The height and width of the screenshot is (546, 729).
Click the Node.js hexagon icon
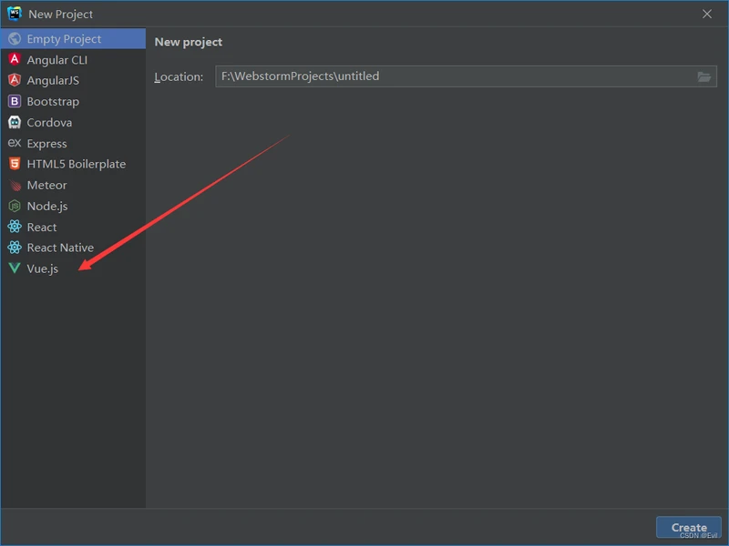[x=15, y=206]
